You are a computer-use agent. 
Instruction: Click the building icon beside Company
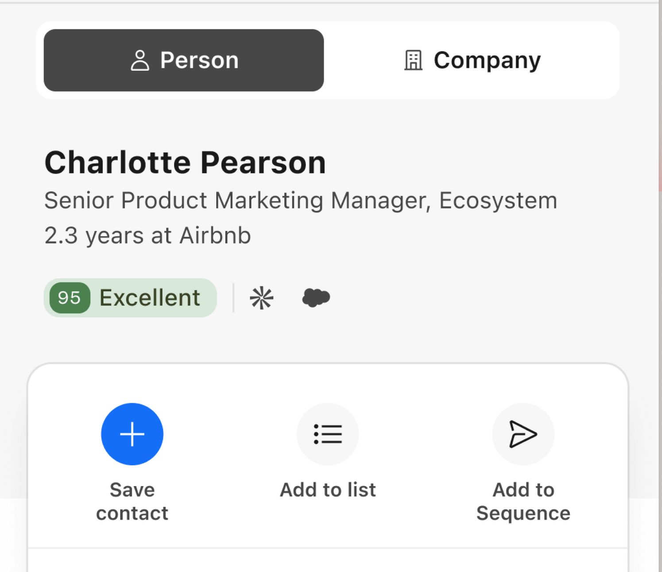coord(413,60)
